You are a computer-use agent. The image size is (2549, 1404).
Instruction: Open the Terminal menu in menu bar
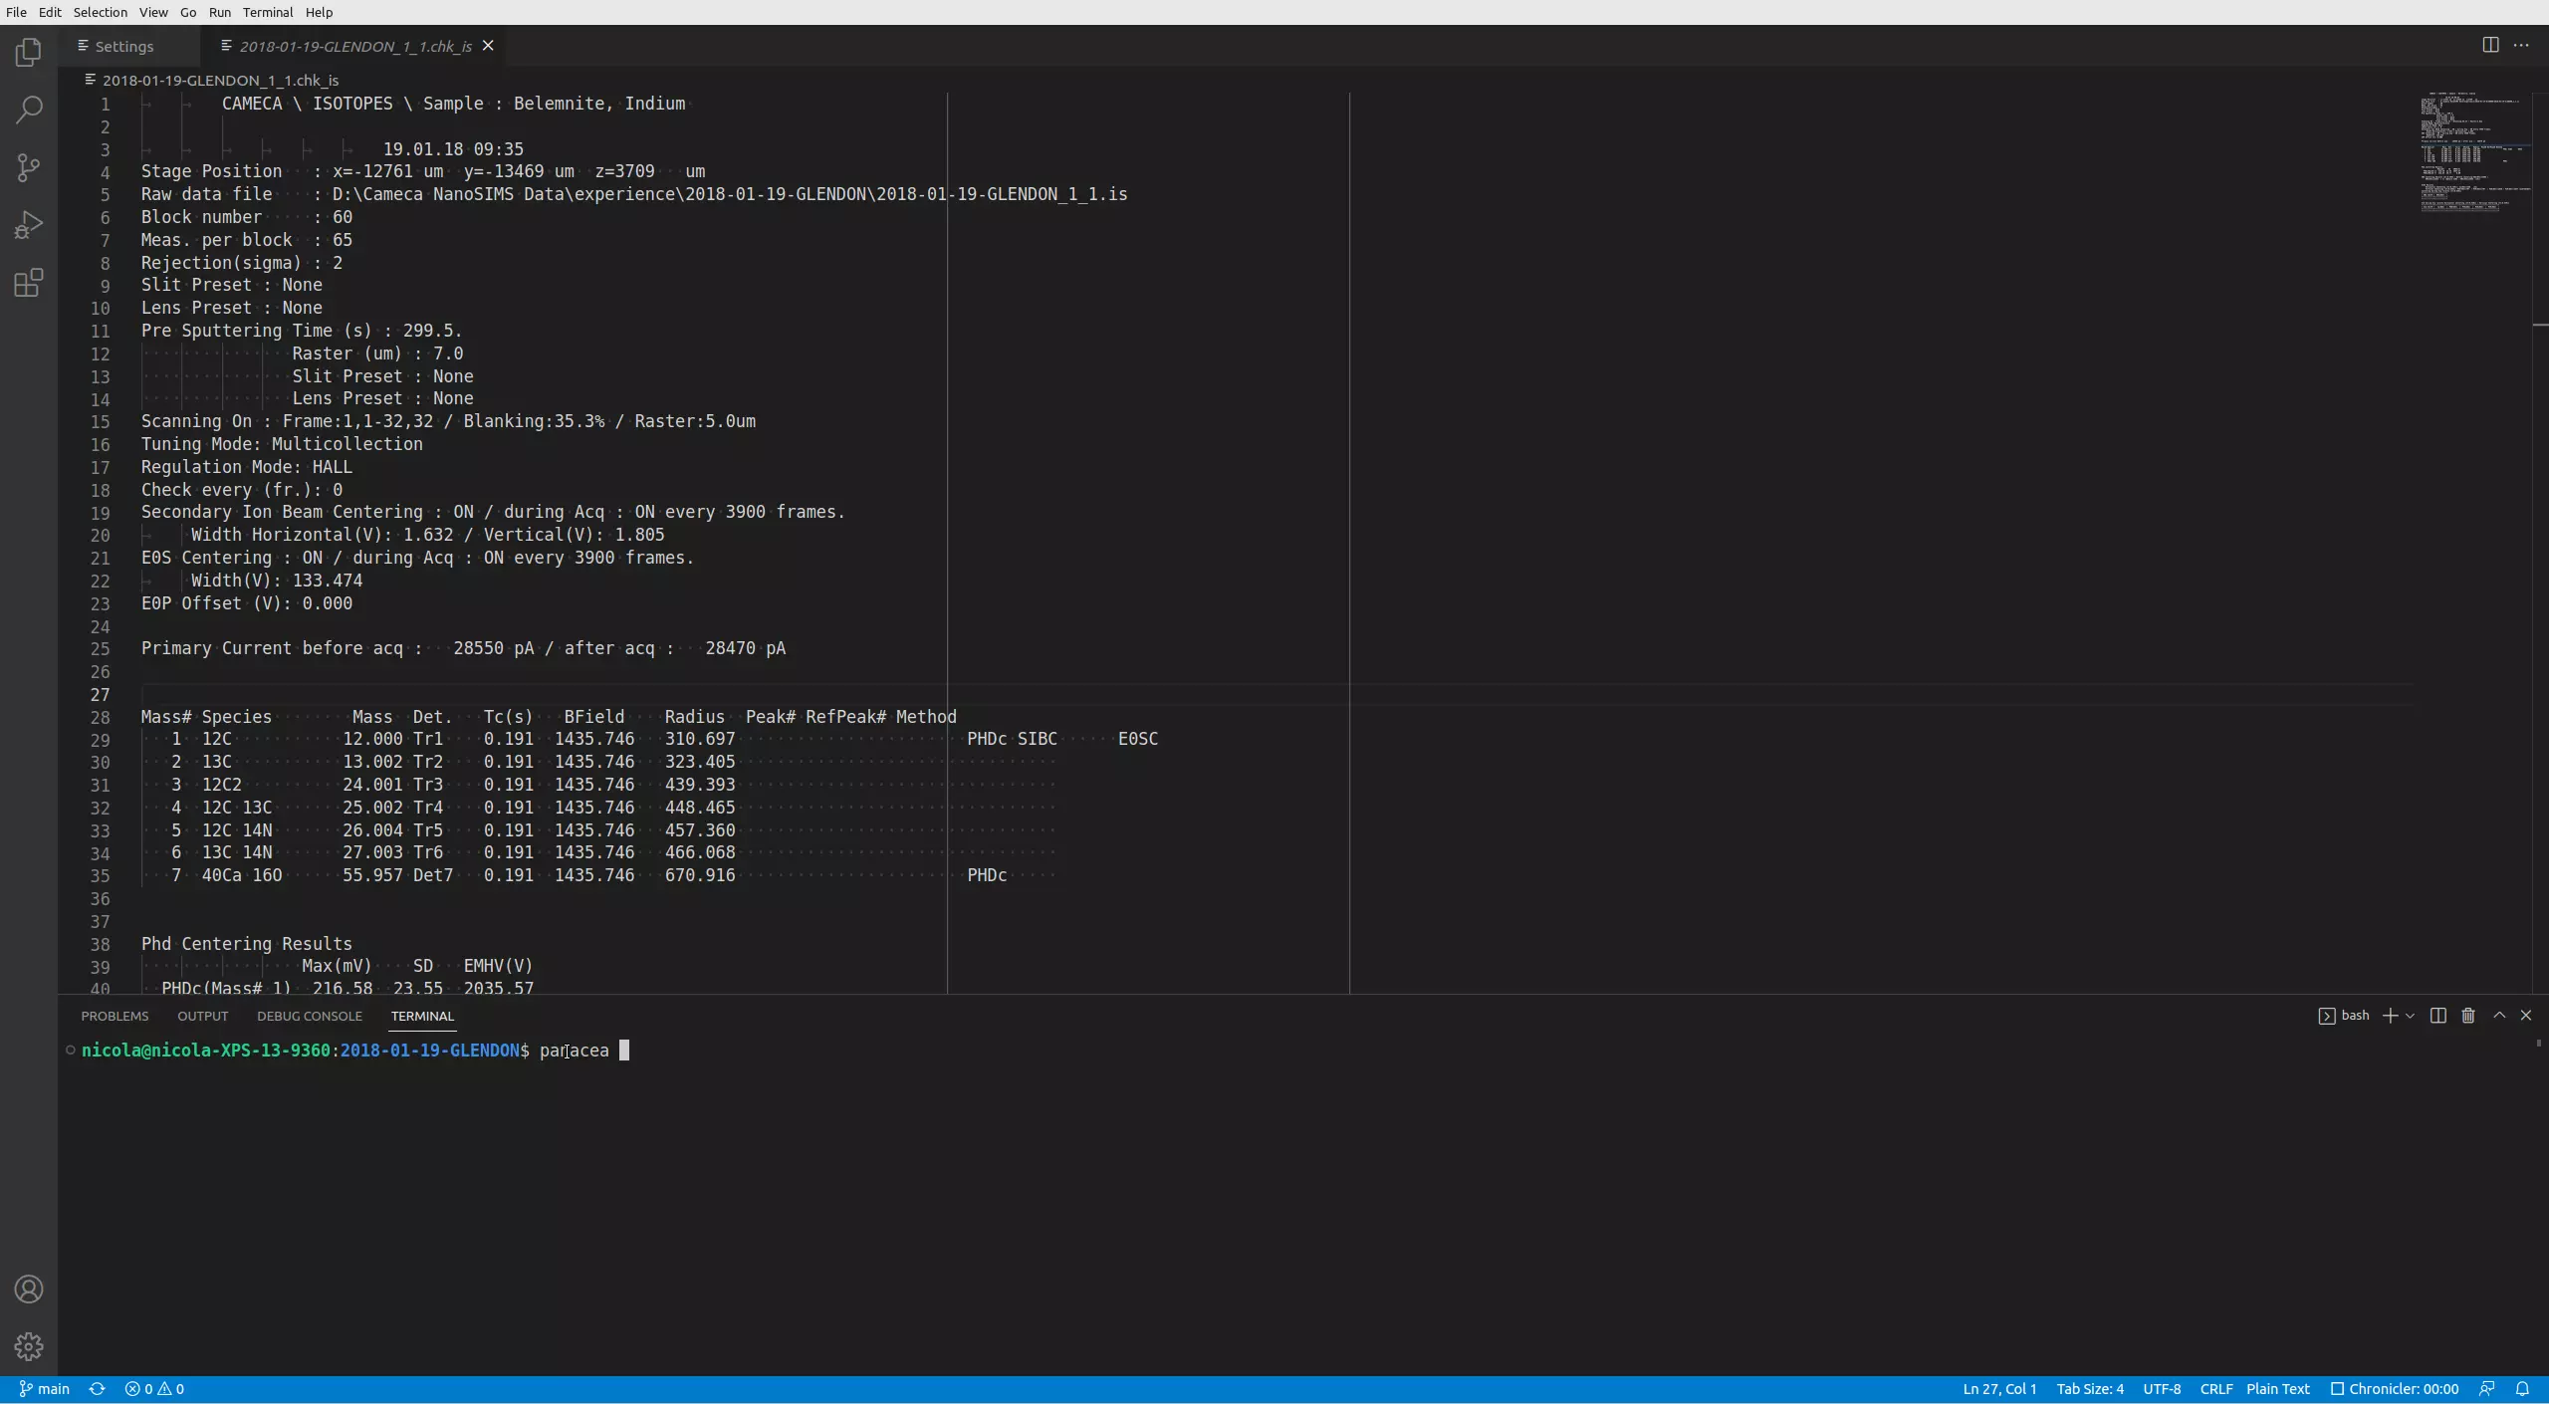267,12
